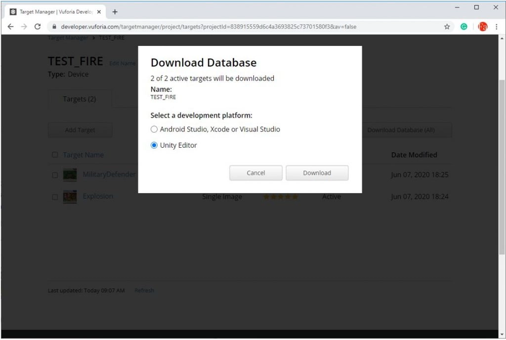Open the Explosion target link

(x=98, y=196)
